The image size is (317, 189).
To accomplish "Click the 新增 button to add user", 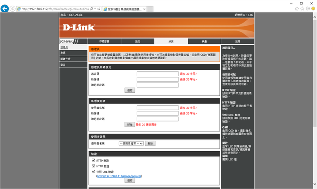I will (x=129, y=125).
